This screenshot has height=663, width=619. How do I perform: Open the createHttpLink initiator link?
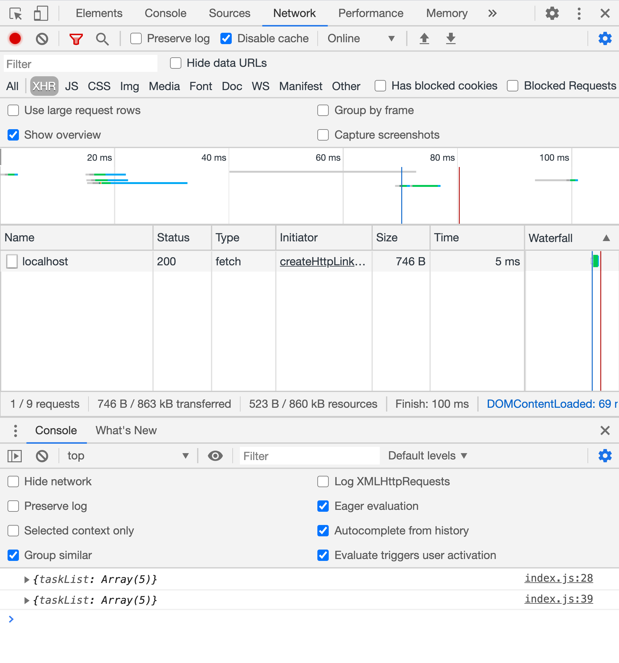coord(322,262)
